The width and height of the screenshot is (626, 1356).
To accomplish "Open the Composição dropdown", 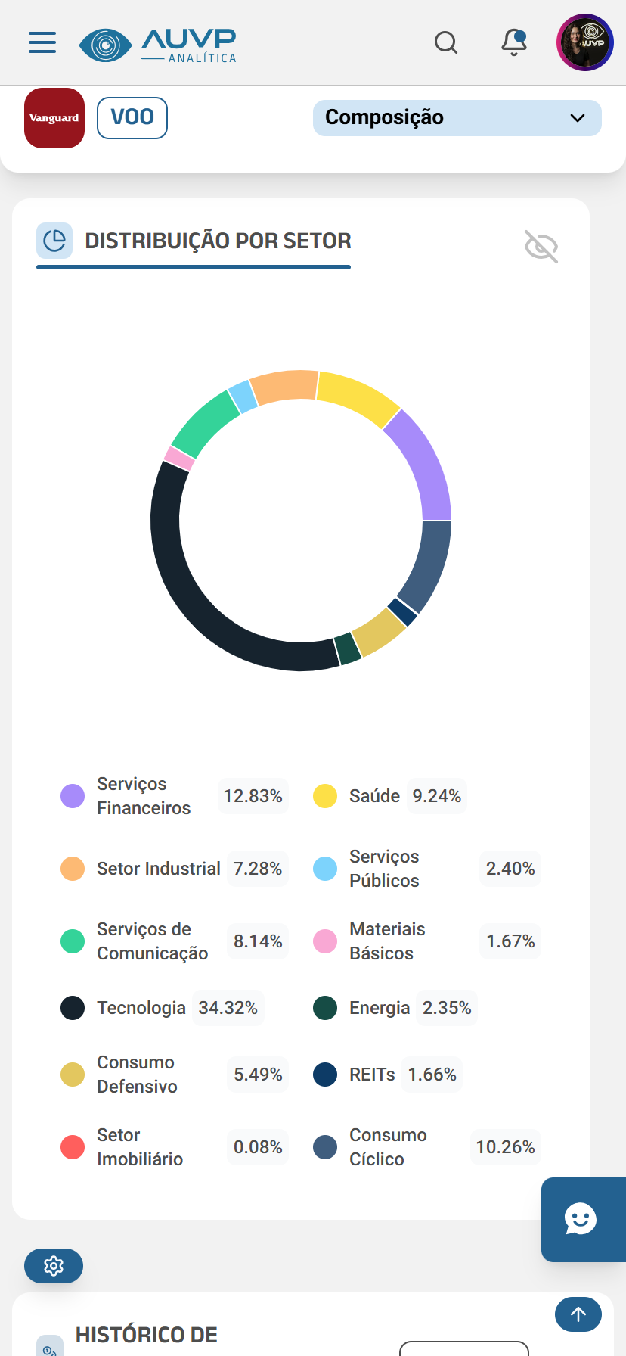I will click(457, 117).
